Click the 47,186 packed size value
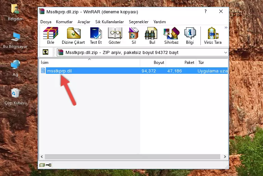Screen dimensions: 263x176 coord(174,71)
